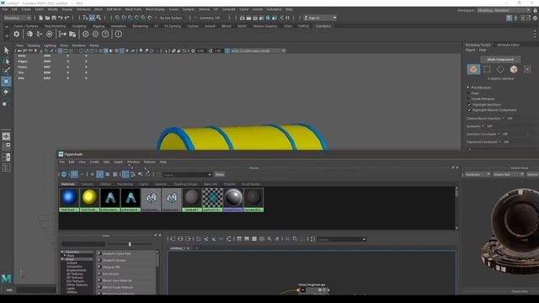Click the new scene file icon
Image resolution: width=539 pixels, height=303 pixels.
(41, 18)
